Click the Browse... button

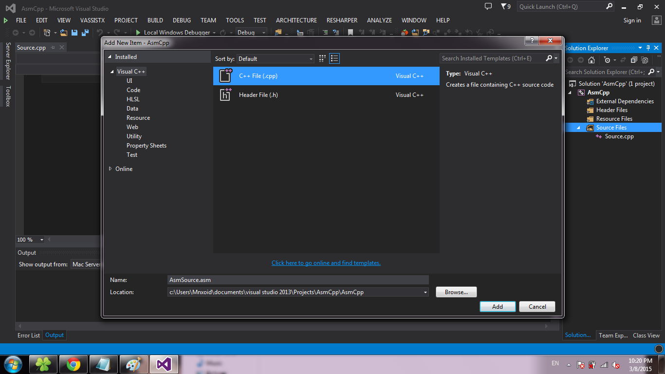[456, 292]
